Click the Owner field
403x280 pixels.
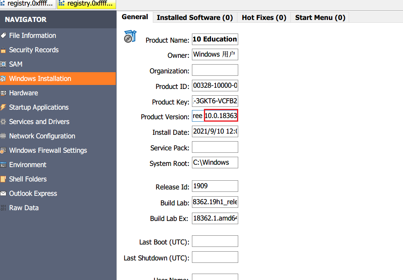(215, 55)
